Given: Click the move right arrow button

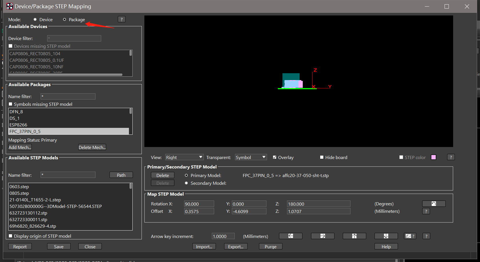Looking at the screenshot, I should (x=322, y=236).
